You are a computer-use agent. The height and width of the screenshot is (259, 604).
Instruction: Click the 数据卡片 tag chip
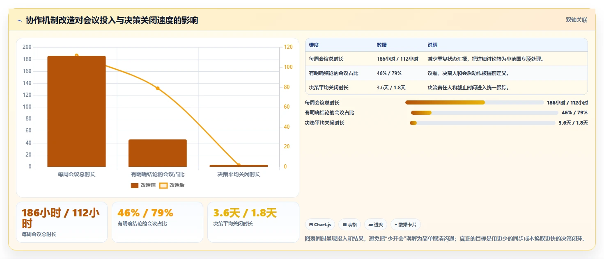(x=406, y=225)
